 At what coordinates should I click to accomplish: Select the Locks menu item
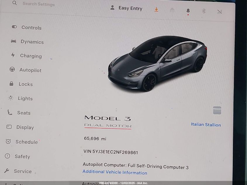tap(21, 84)
